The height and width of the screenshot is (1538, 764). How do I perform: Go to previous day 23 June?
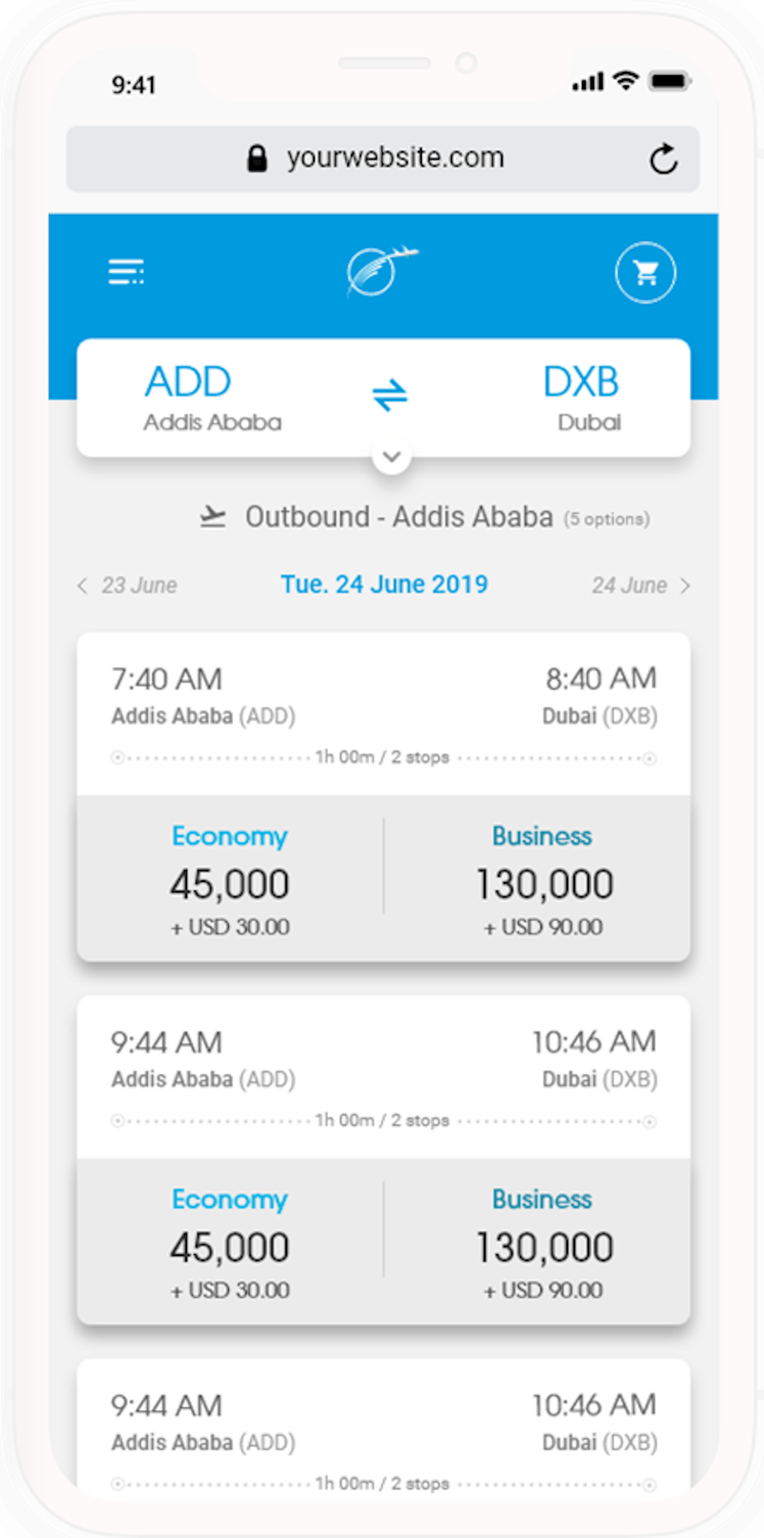tap(128, 586)
